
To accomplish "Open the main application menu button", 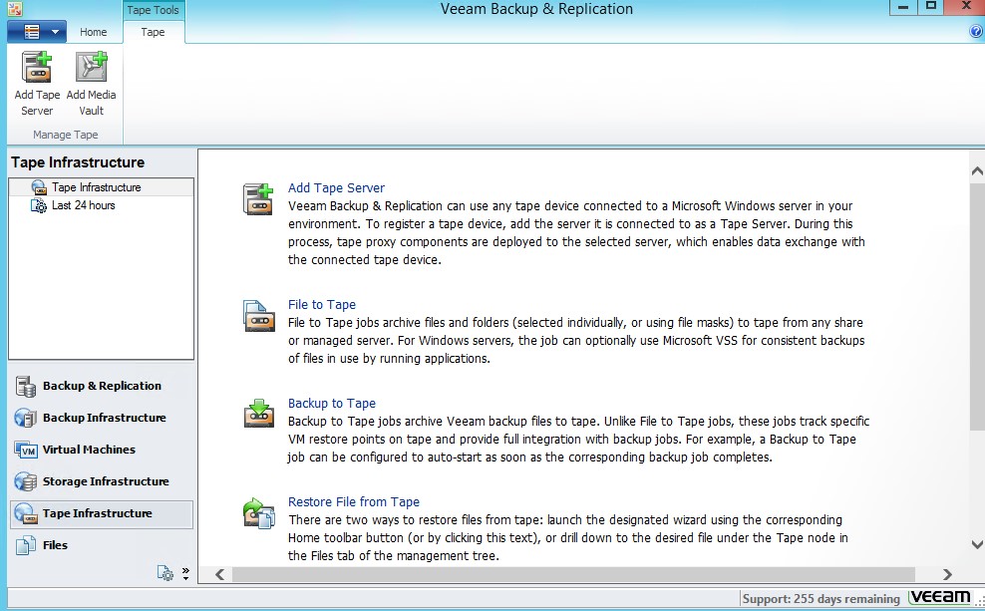I will (x=37, y=32).
